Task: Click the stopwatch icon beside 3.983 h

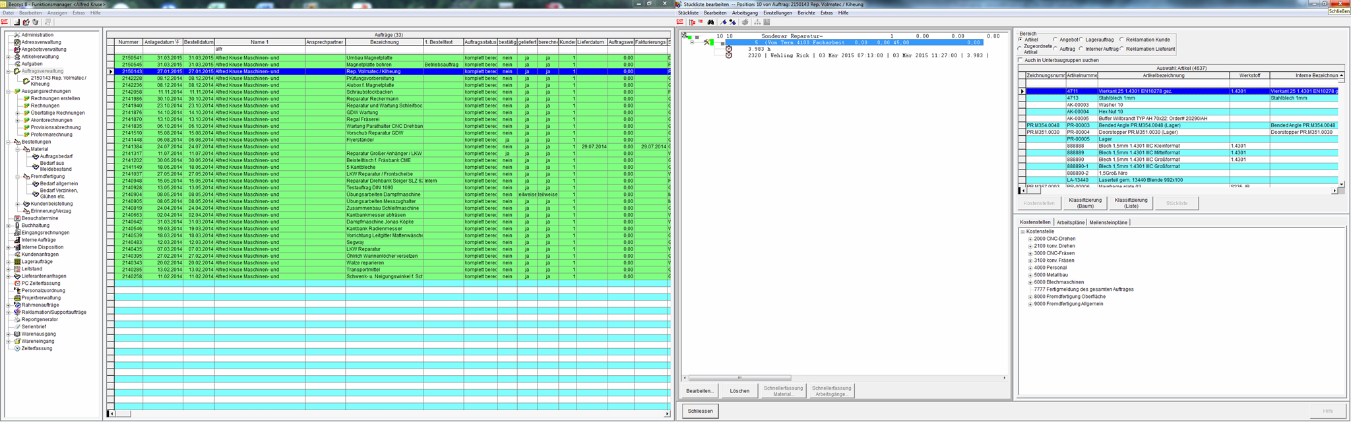Action: [728, 49]
